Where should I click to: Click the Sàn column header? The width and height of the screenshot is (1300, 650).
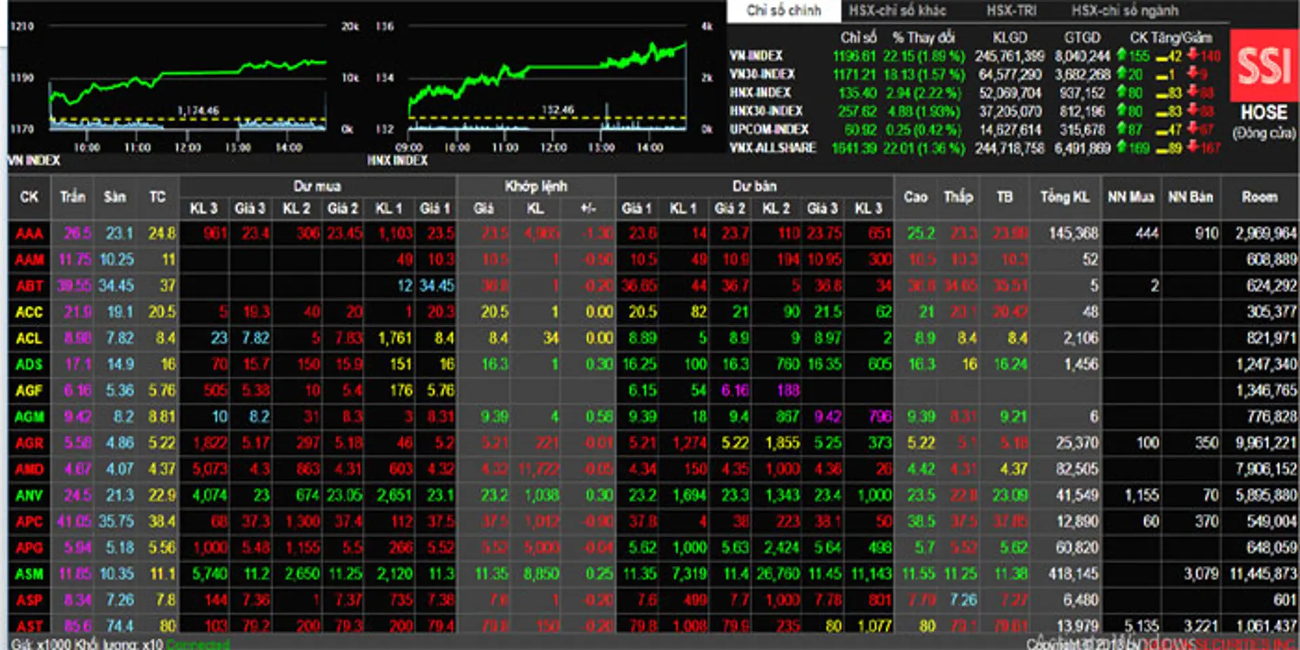click(115, 197)
